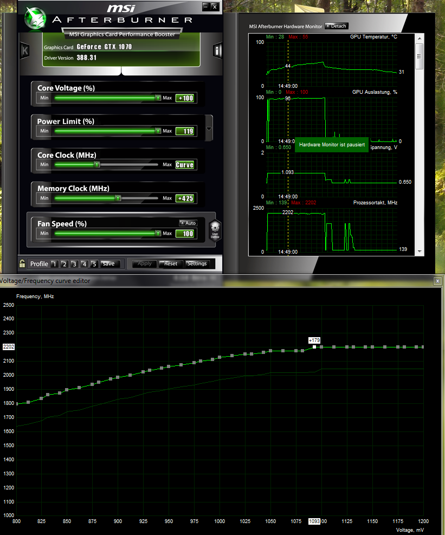Image resolution: width=445 pixels, height=535 pixels.
Task: Click the Fan Speed Max label
Action: (167, 234)
